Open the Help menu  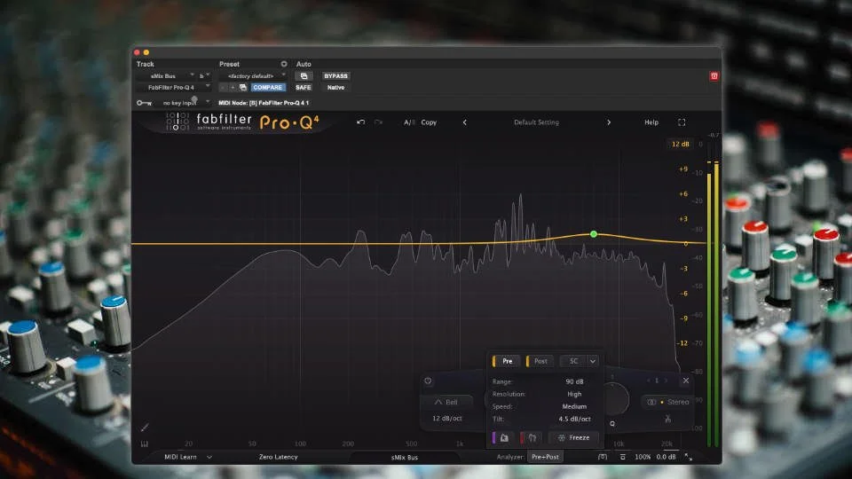point(651,122)
